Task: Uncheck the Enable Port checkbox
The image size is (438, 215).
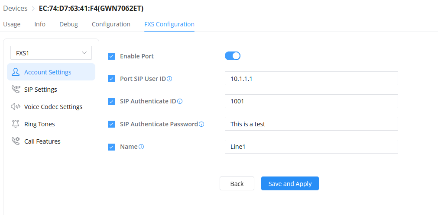Action: (x=111, y=56)
